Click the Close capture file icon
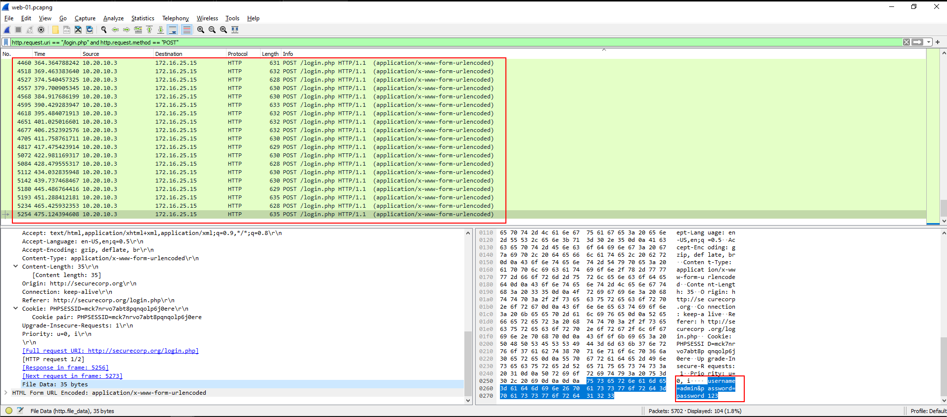 (78, 30)
